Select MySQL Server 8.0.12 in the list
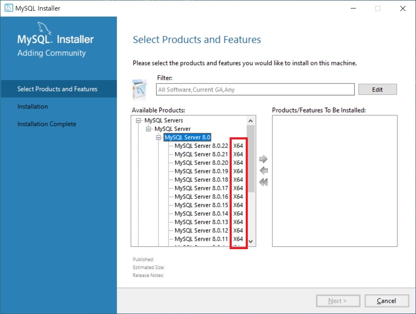This screenshot has width=416, height=314. (x=208, y=231)
